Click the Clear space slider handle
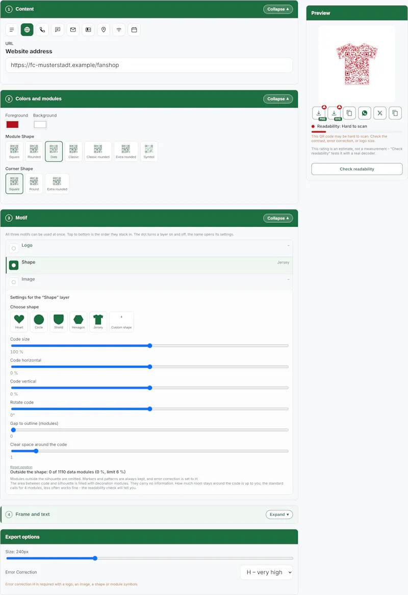This screenshot has width=408, height=595. pyautogui.click(x=36, y=451)
